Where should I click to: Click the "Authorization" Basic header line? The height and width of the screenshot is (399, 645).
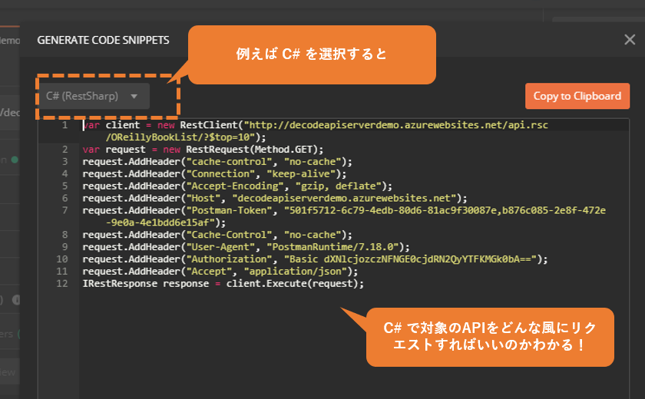pyautogui.click(x=315, y=259)
